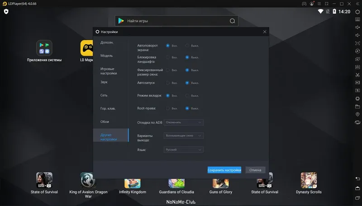The height and width of the screenshot is (206, 362).
Task: Open the keyboard mapping icon in sidebar
Action: click(x=357, y=19)
